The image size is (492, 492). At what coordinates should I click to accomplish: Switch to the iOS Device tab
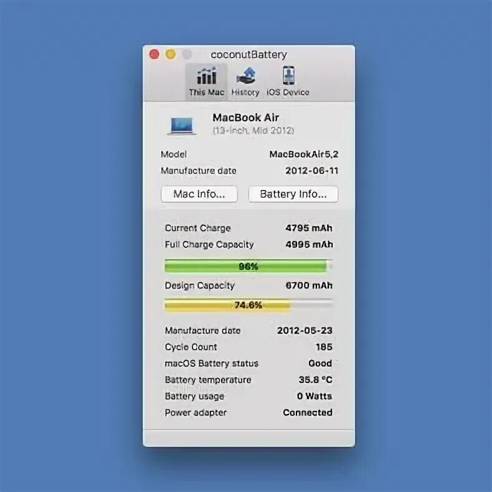tap(288, 81)
